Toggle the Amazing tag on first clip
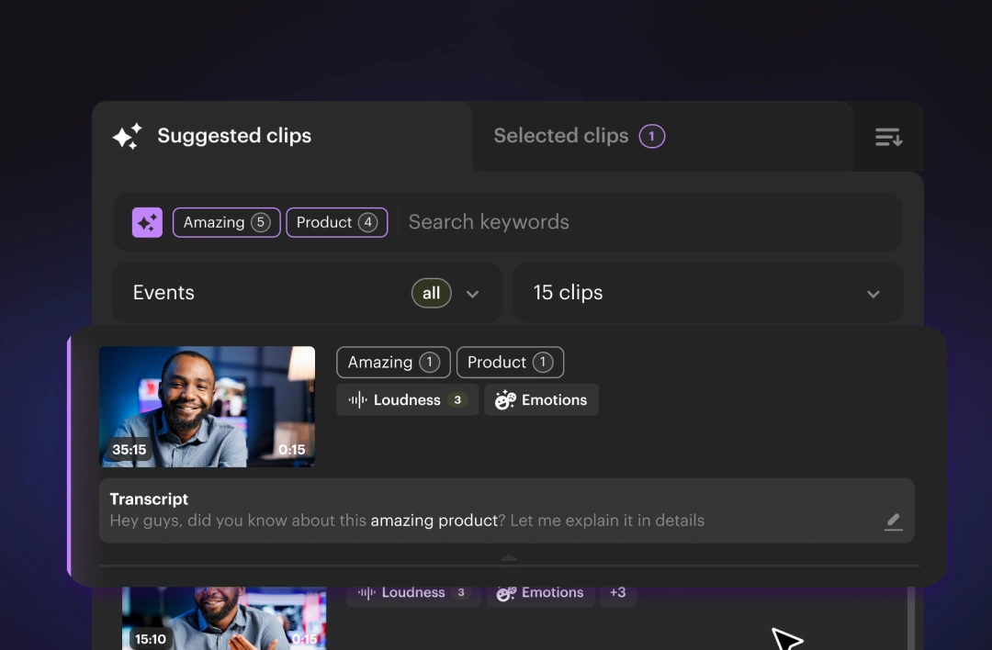 [393, 363]
